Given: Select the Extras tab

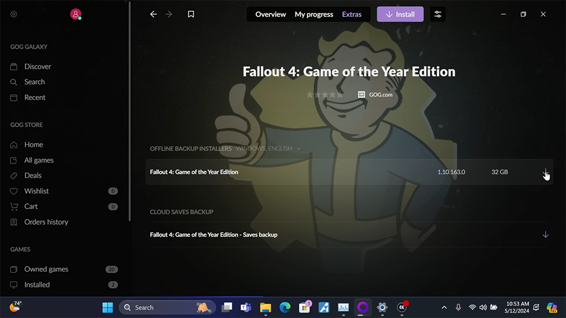Looking at the screenshot, I should tap(351, 15).
